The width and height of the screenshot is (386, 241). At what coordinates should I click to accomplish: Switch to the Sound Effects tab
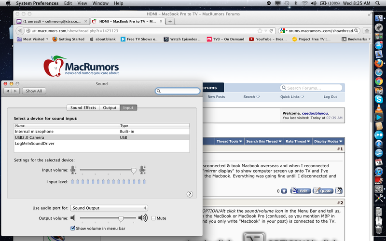coord(83,107)
